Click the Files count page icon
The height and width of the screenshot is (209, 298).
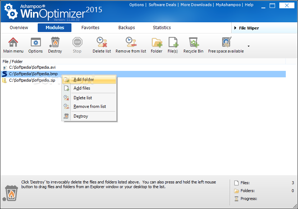(236, 183)
